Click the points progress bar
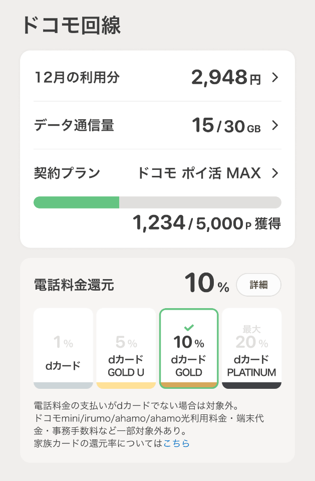Viewport: 315px width, 481px height. [157, 202]
